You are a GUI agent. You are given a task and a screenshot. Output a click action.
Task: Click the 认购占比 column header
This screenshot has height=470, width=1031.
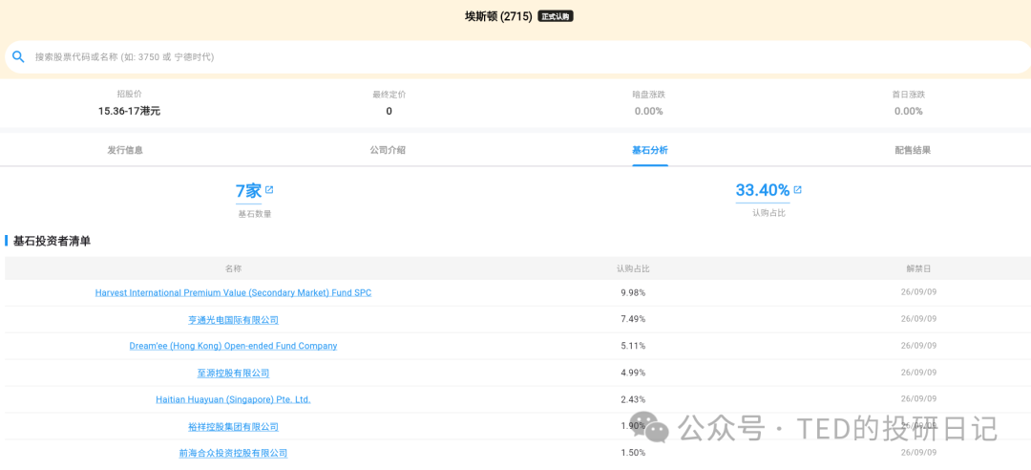pyautogui.click(x=633, y=268)
